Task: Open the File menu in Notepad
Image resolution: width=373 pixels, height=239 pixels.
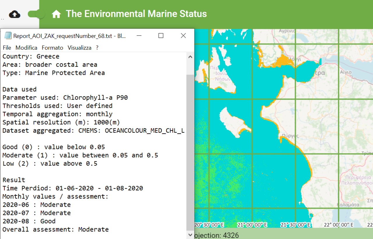Action: click(x=7, y=48)
